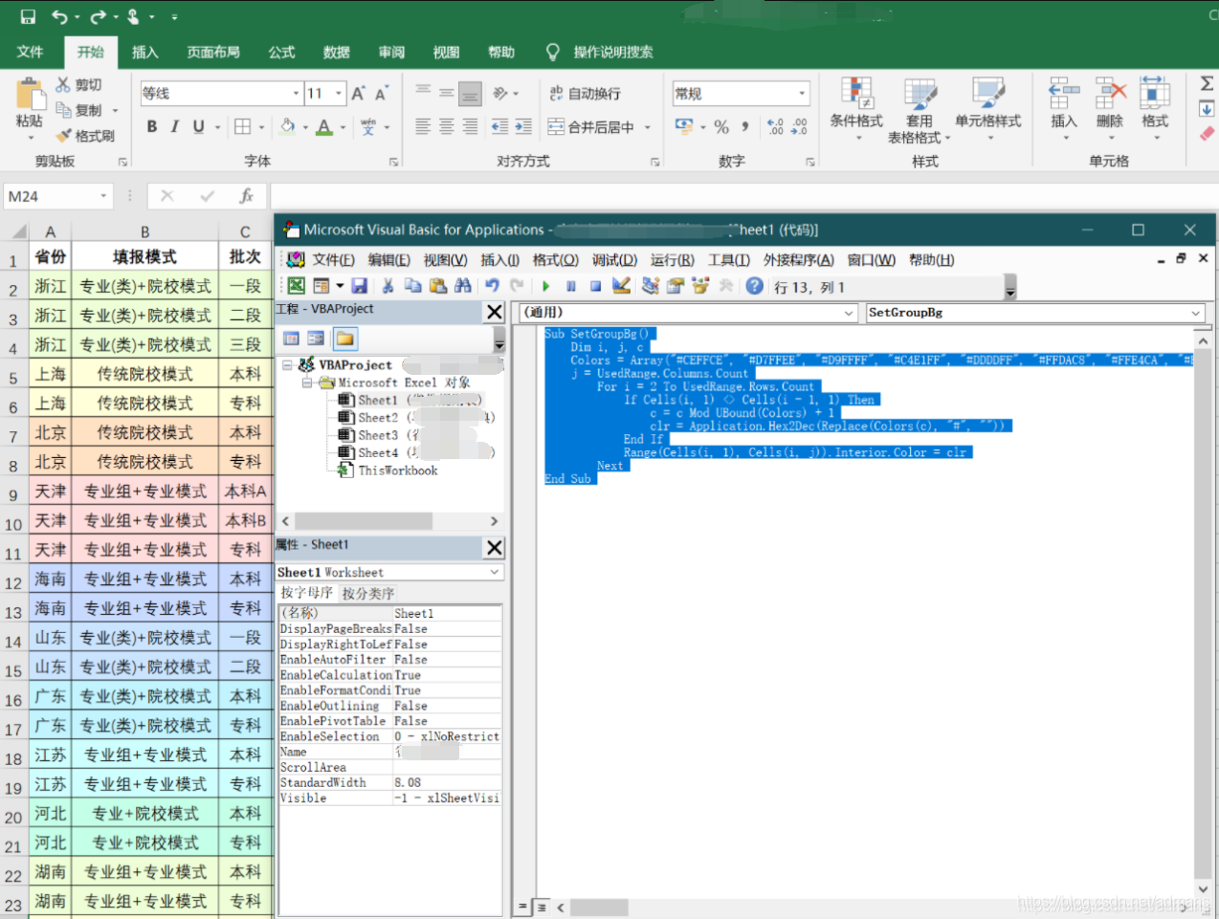Click the Excel Undo icon in title bar
This screenshot has width=1219, height=919.
(x=60, y=16)
